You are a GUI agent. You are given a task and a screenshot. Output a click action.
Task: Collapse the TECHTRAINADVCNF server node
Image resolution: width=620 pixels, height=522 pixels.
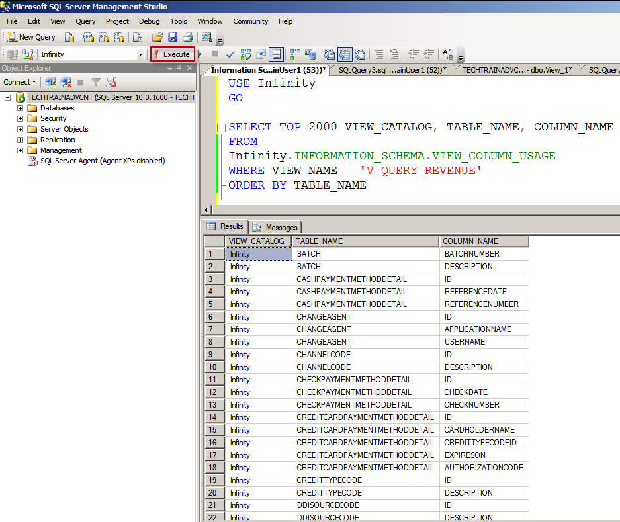[x=7, y=97]
